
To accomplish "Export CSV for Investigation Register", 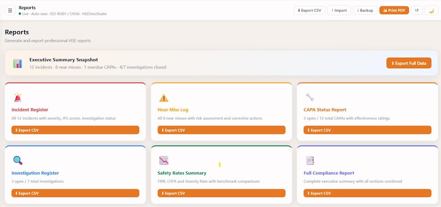I will click(76, 193).
